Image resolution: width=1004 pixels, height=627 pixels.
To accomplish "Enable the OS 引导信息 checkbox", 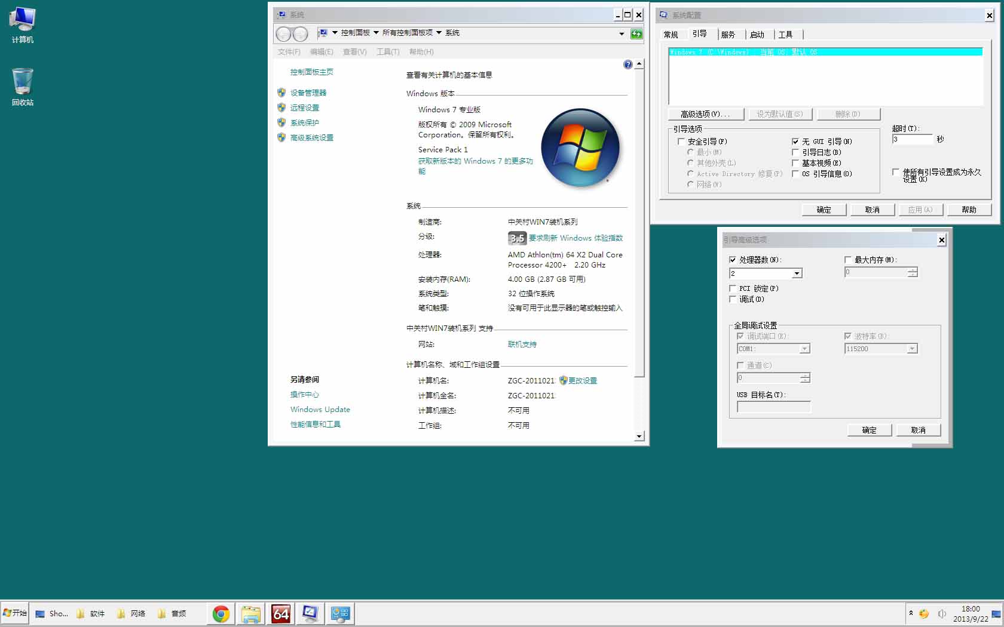I will point(795,174).
